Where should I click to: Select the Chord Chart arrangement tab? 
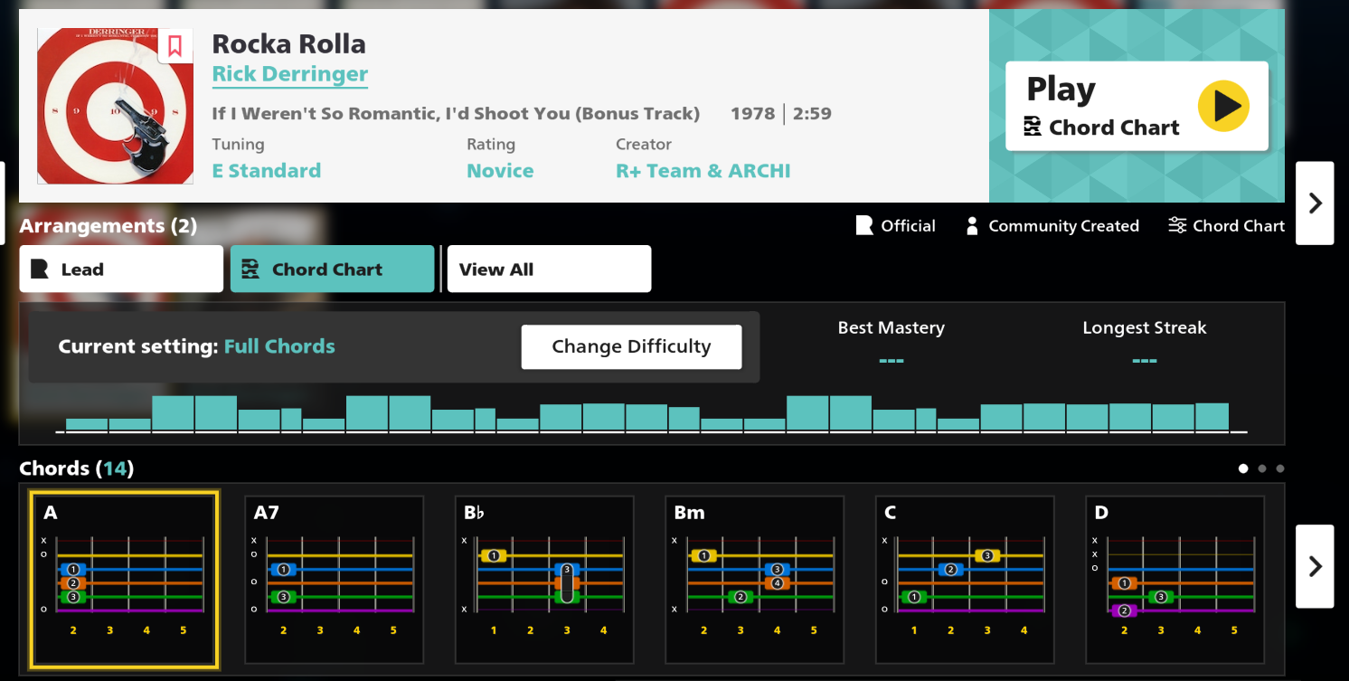tap(333, 269)
